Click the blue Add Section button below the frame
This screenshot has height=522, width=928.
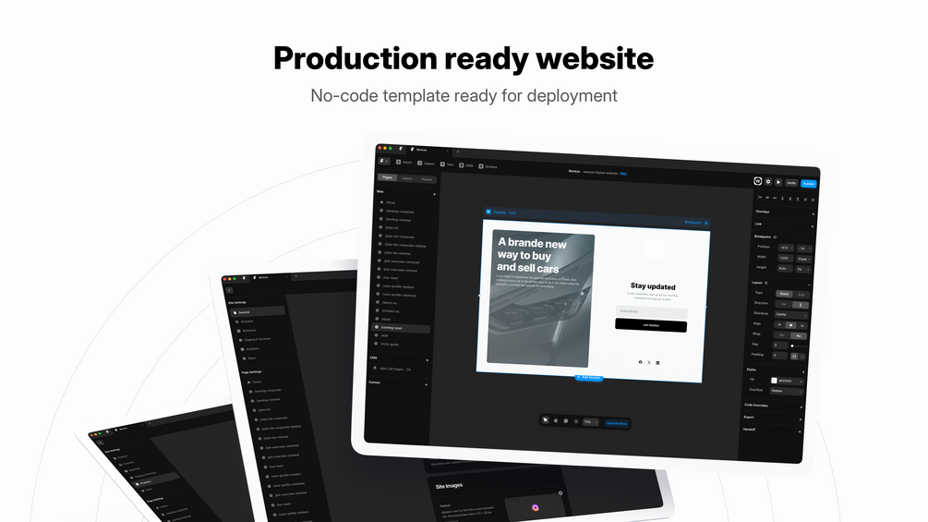[589, 378]
